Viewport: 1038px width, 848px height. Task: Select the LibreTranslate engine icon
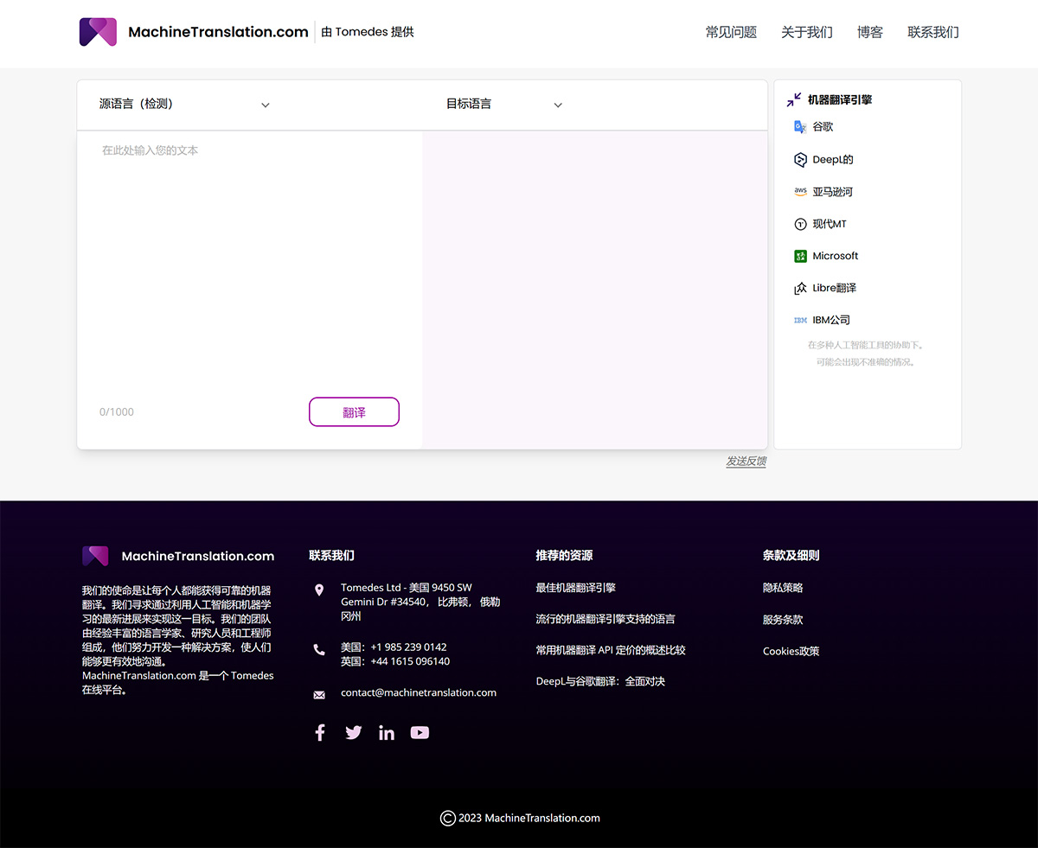click(x=799, y=287)
